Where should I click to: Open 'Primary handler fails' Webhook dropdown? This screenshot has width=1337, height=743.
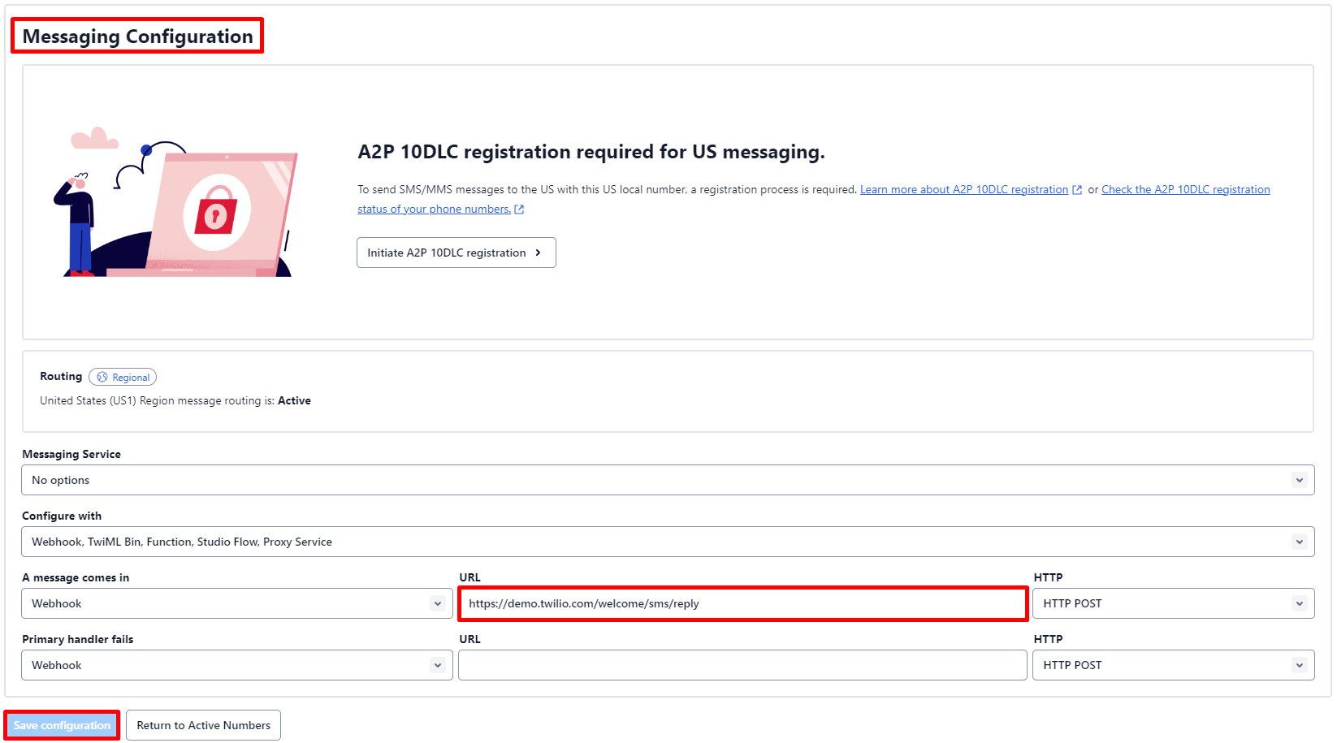236,665
